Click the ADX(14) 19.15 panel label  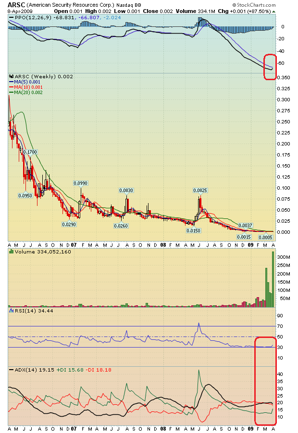tap(34, 370)
